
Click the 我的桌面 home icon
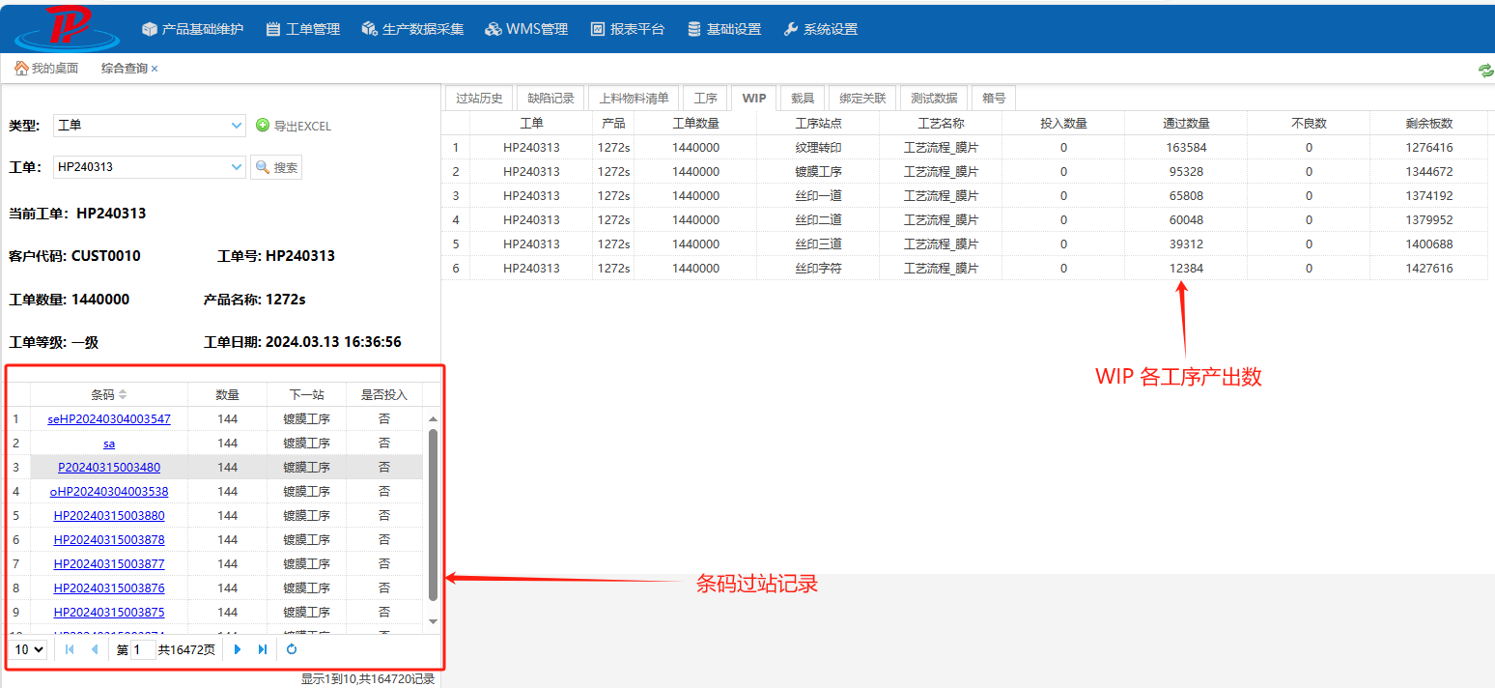[21, 69]
